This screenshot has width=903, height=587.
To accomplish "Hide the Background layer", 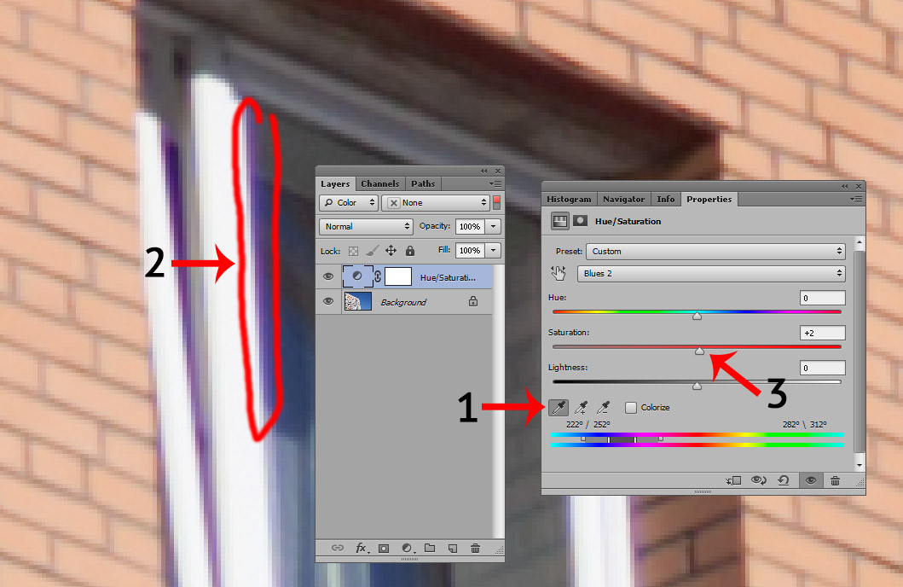I will 328,301.
